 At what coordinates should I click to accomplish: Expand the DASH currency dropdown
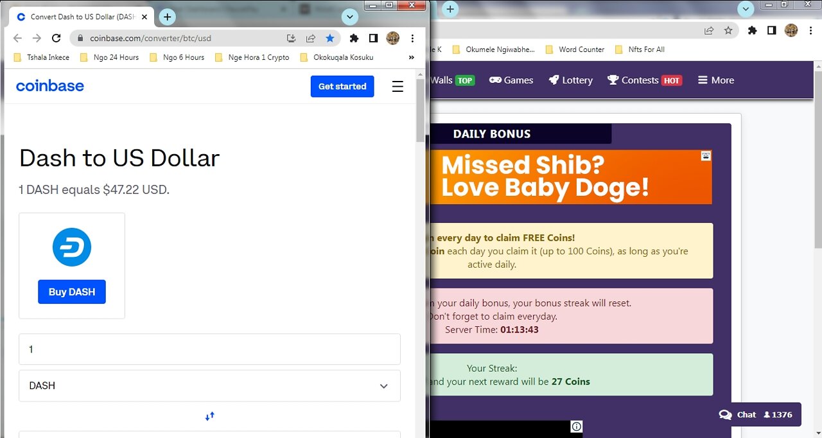209,386
